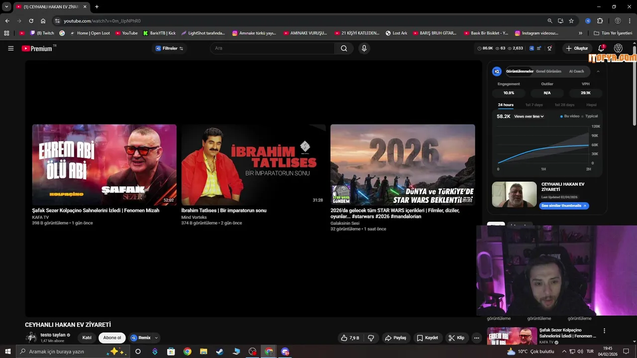Open Tüm Yer İşaretleri bookmarks folder

[x=613, y=33]
